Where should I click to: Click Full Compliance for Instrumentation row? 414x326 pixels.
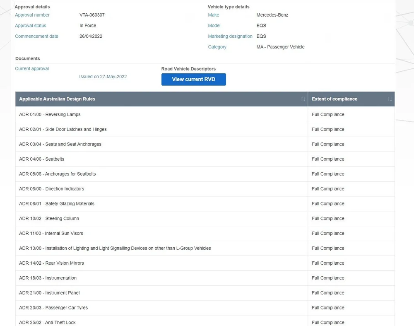(328, 278)
